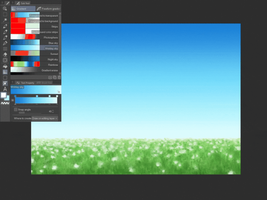Viewport: 267px width, 200px height.
Task: Select the dark blue leftmost gradient stop
Action: click(15, 96)
